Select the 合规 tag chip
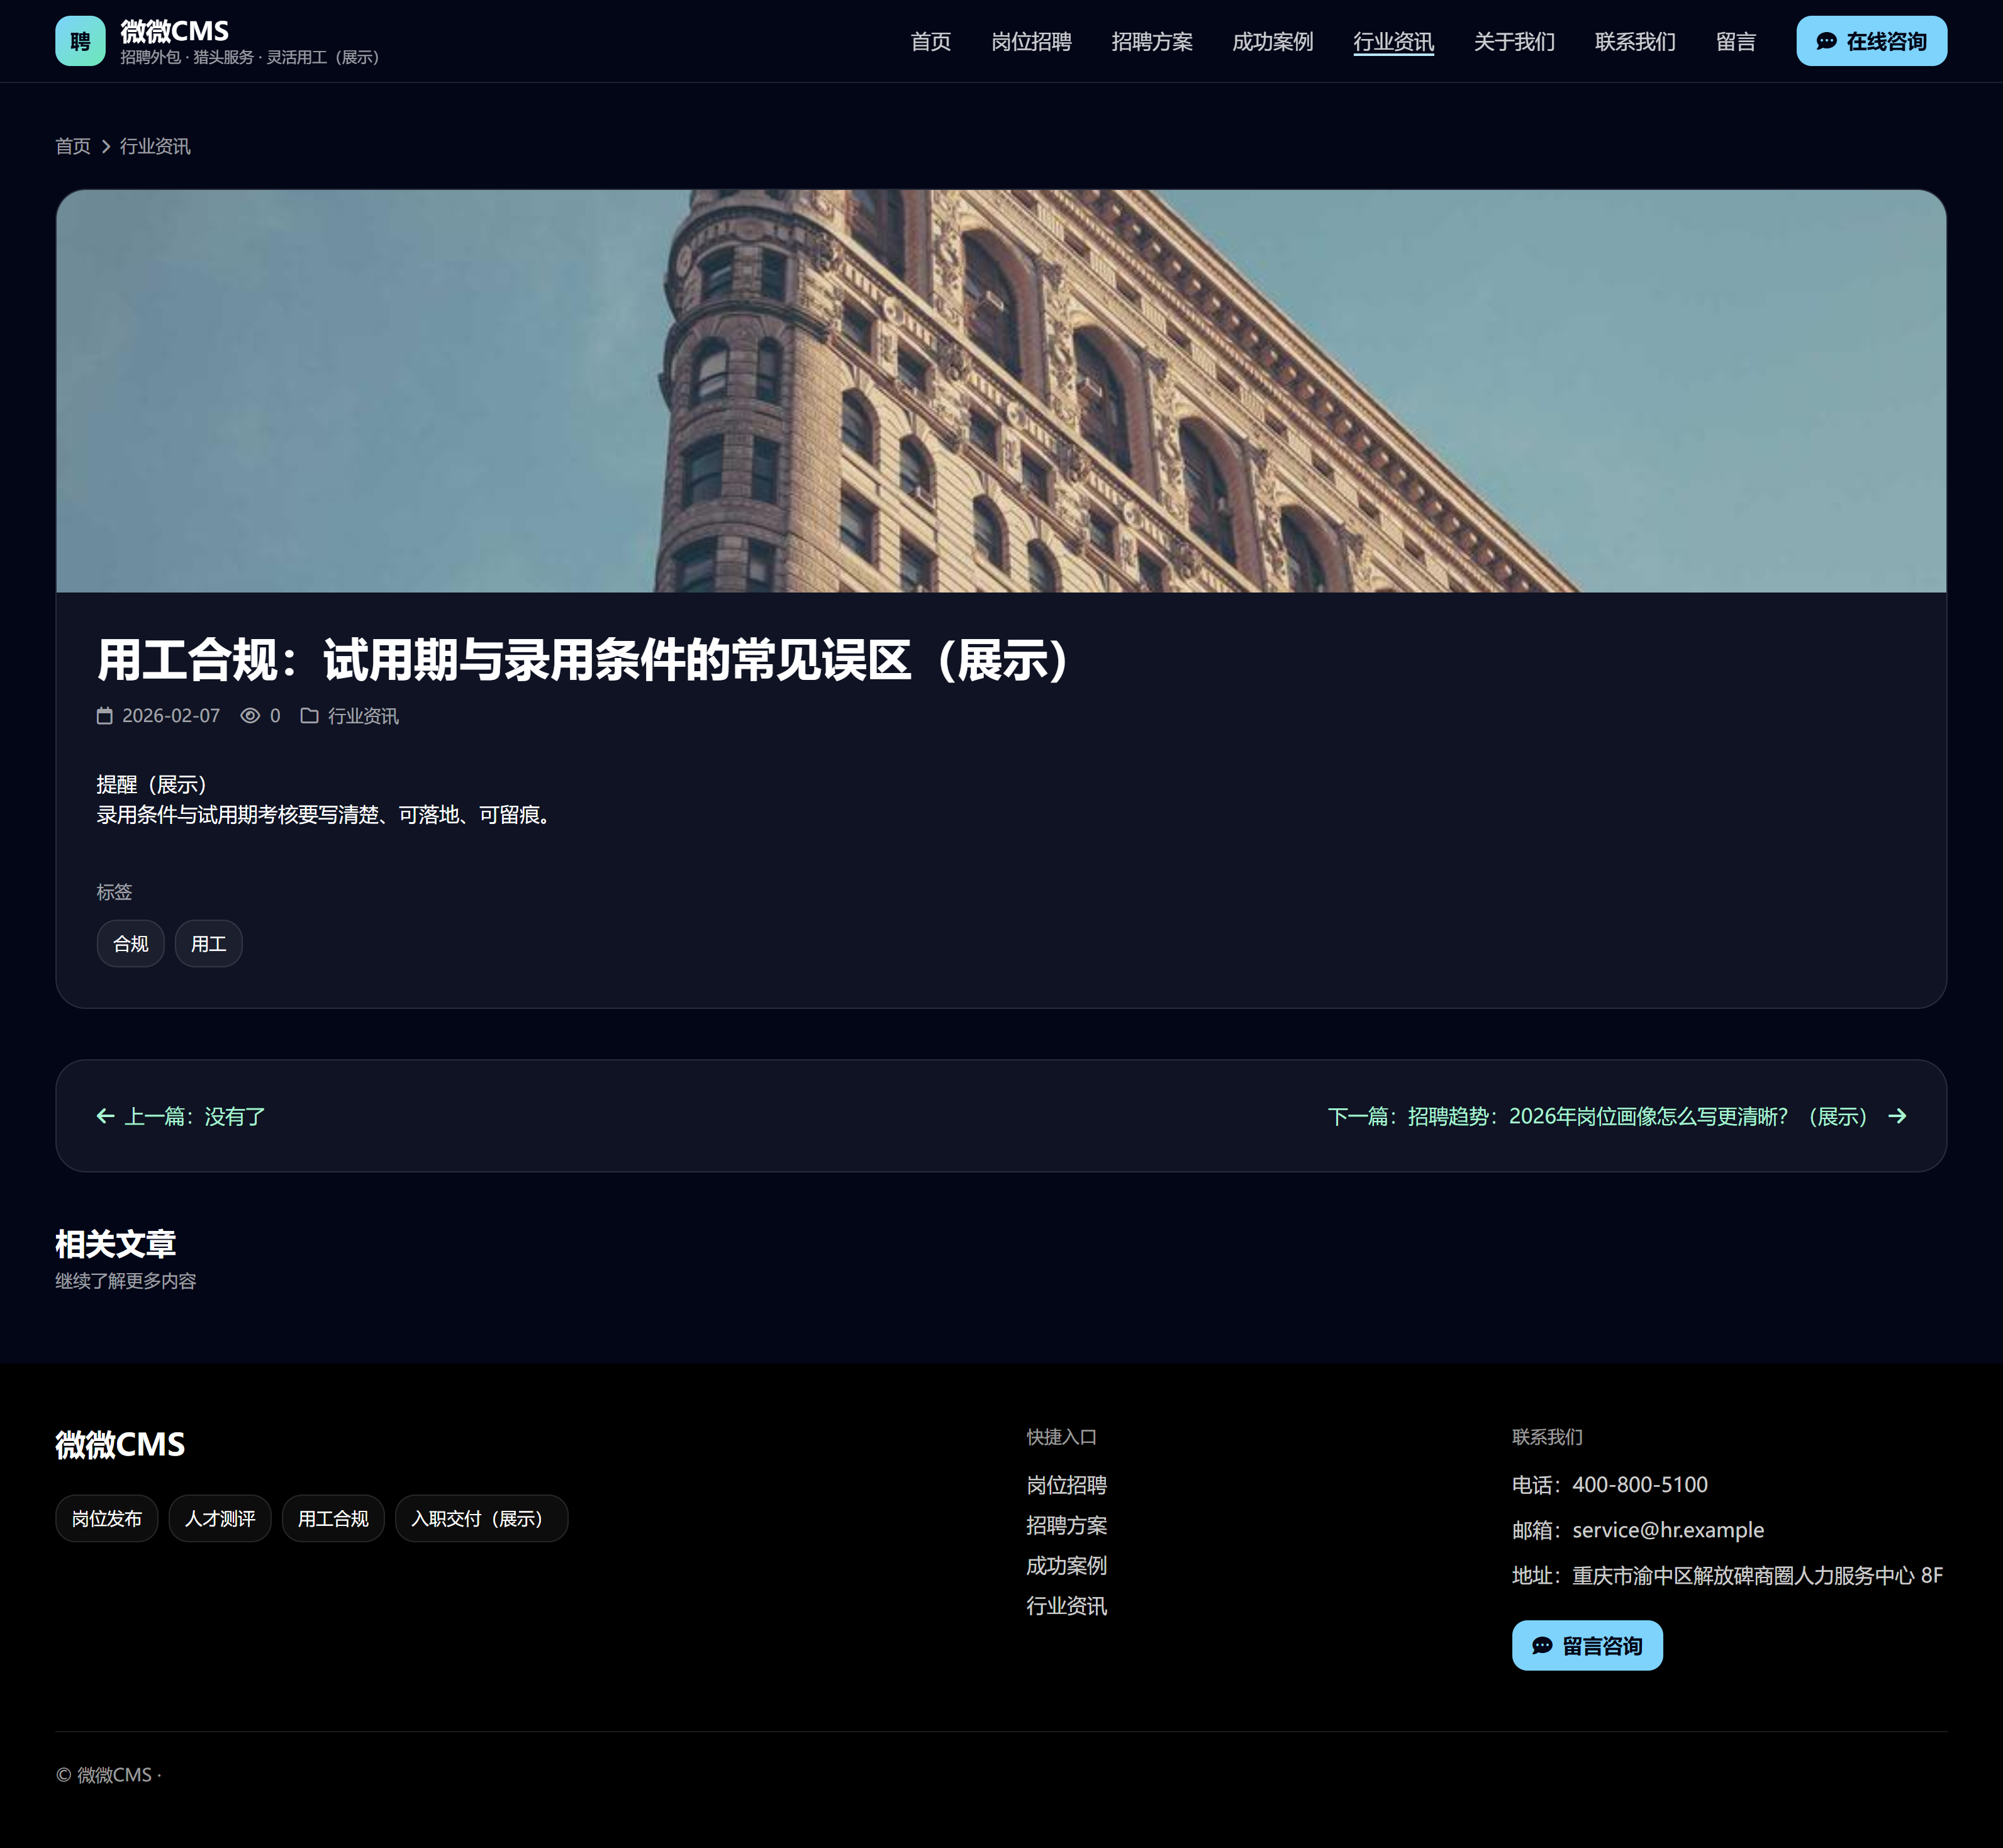Image resolution: width=2003 pixels, height=1848 pixels. (x=130, y=944)
